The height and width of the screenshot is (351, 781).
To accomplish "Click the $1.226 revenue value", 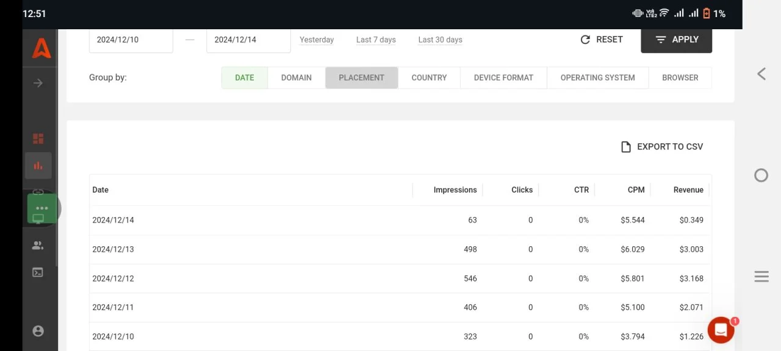I will (691, 336).
